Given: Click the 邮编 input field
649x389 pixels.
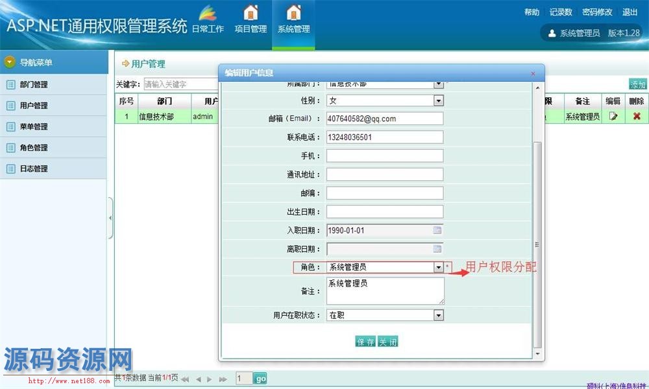Looking at the screenshot, I should (x=385, y=193).
